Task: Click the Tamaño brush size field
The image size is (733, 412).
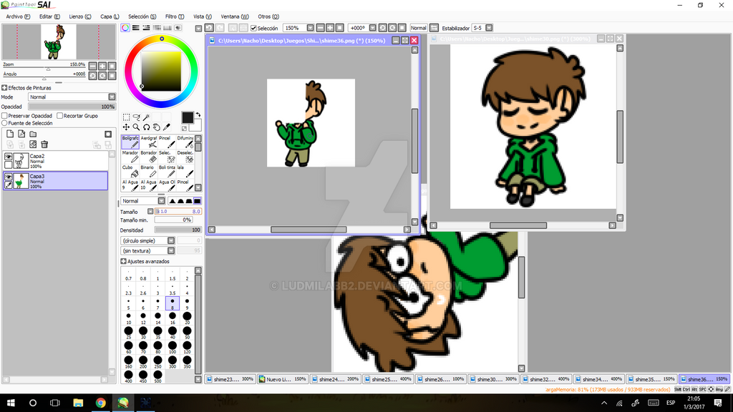Action: pos(178,212)
